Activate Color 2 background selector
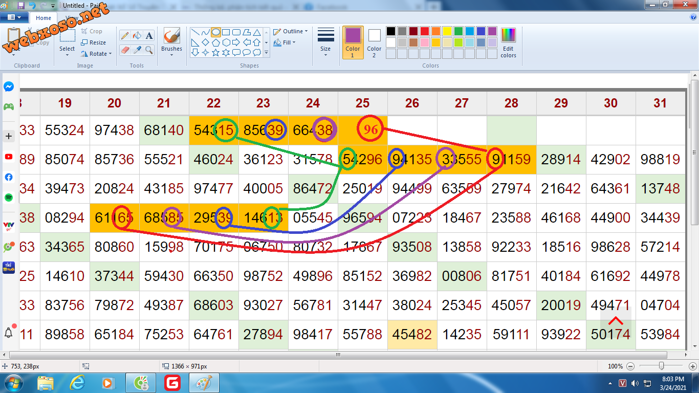Viewport: 699px width, 393px height. tap(374, 42)
